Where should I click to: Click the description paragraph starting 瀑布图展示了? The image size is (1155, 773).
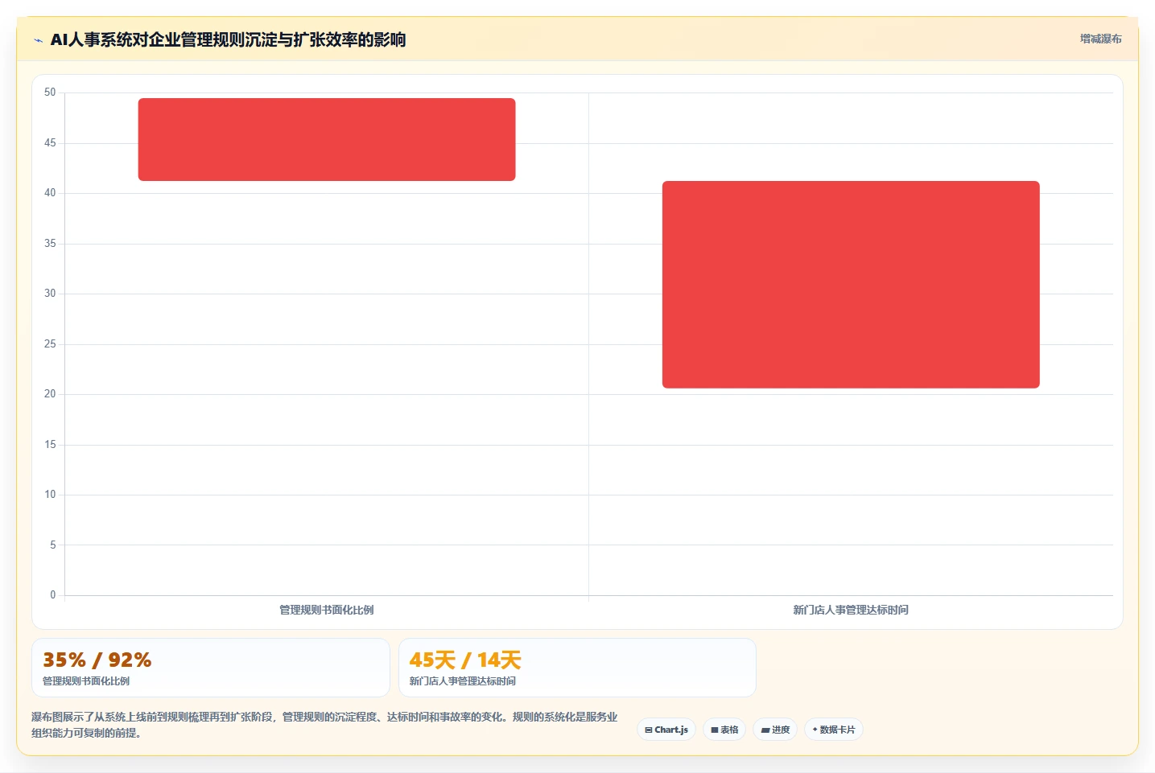(324, 725)
